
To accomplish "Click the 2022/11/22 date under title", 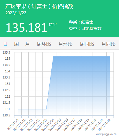I will 16,13.
